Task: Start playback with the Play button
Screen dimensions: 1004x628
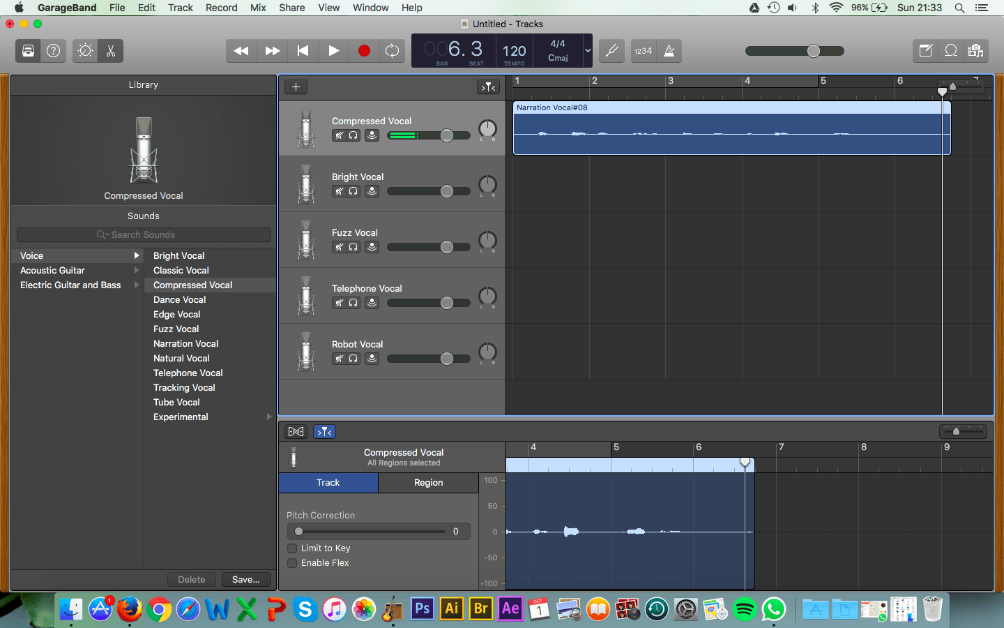Action: pos(334,51)
